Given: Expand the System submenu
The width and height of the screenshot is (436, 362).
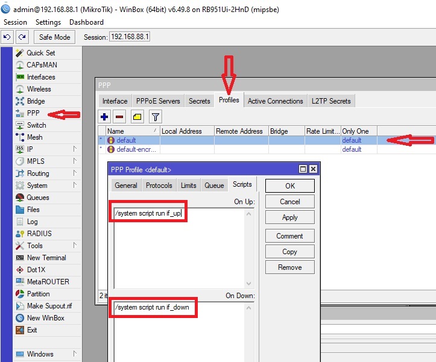Looking at the screenshot, I should coord(37,186).
